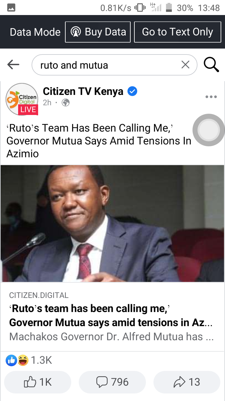Like the post with thumbs-up button
This screenshot has width=225, height=401.
[x=38, y=382]
